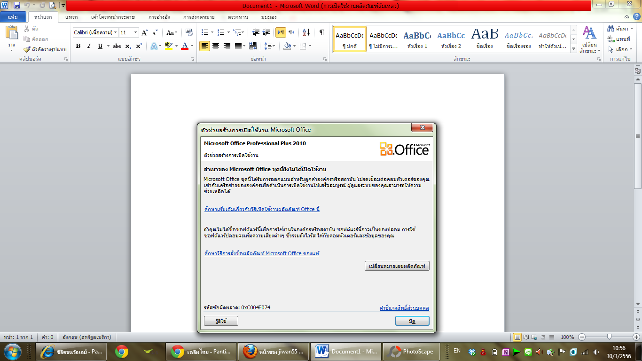Click the วิธีใช้ (Help) button in dialog
642x361 pixels.
[x=221, y=321]
